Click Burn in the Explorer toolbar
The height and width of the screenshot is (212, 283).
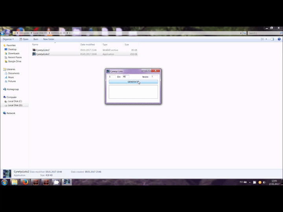coord(36,39)
